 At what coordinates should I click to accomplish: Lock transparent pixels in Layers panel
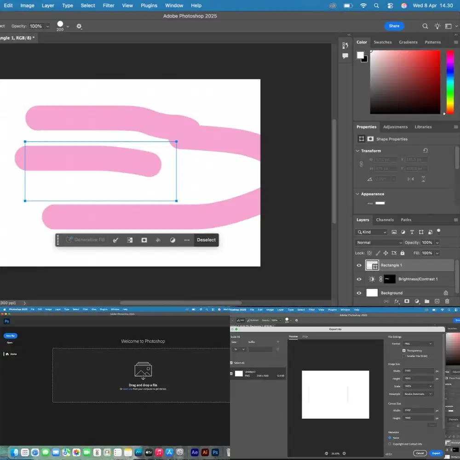[x=369, y=253]
